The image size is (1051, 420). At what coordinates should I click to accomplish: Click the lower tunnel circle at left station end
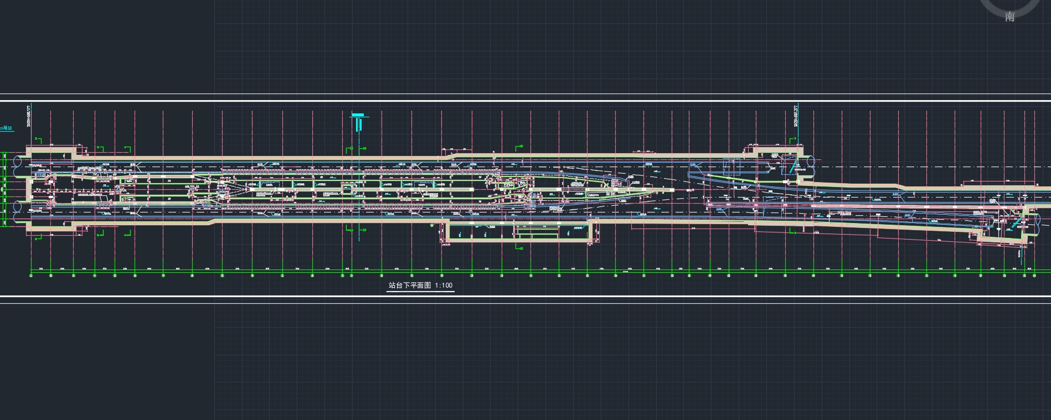[x=18, y=209]
